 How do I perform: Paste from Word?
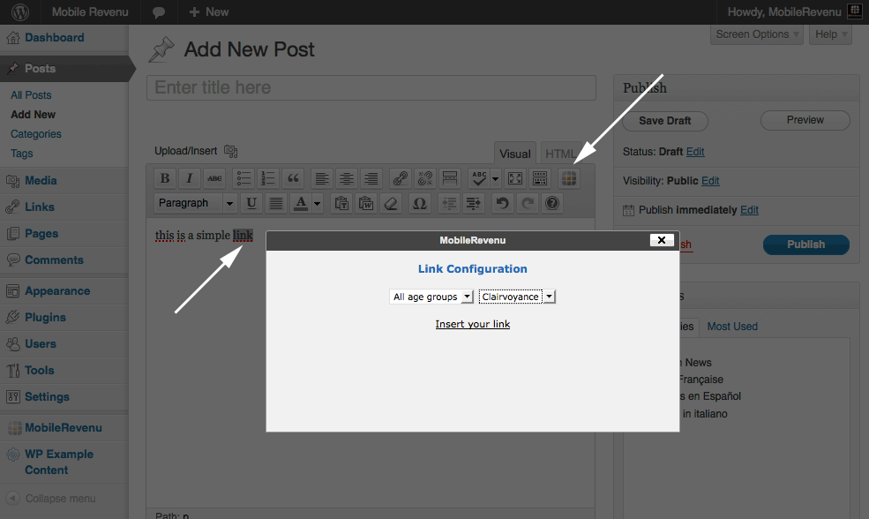coord(366,204)
